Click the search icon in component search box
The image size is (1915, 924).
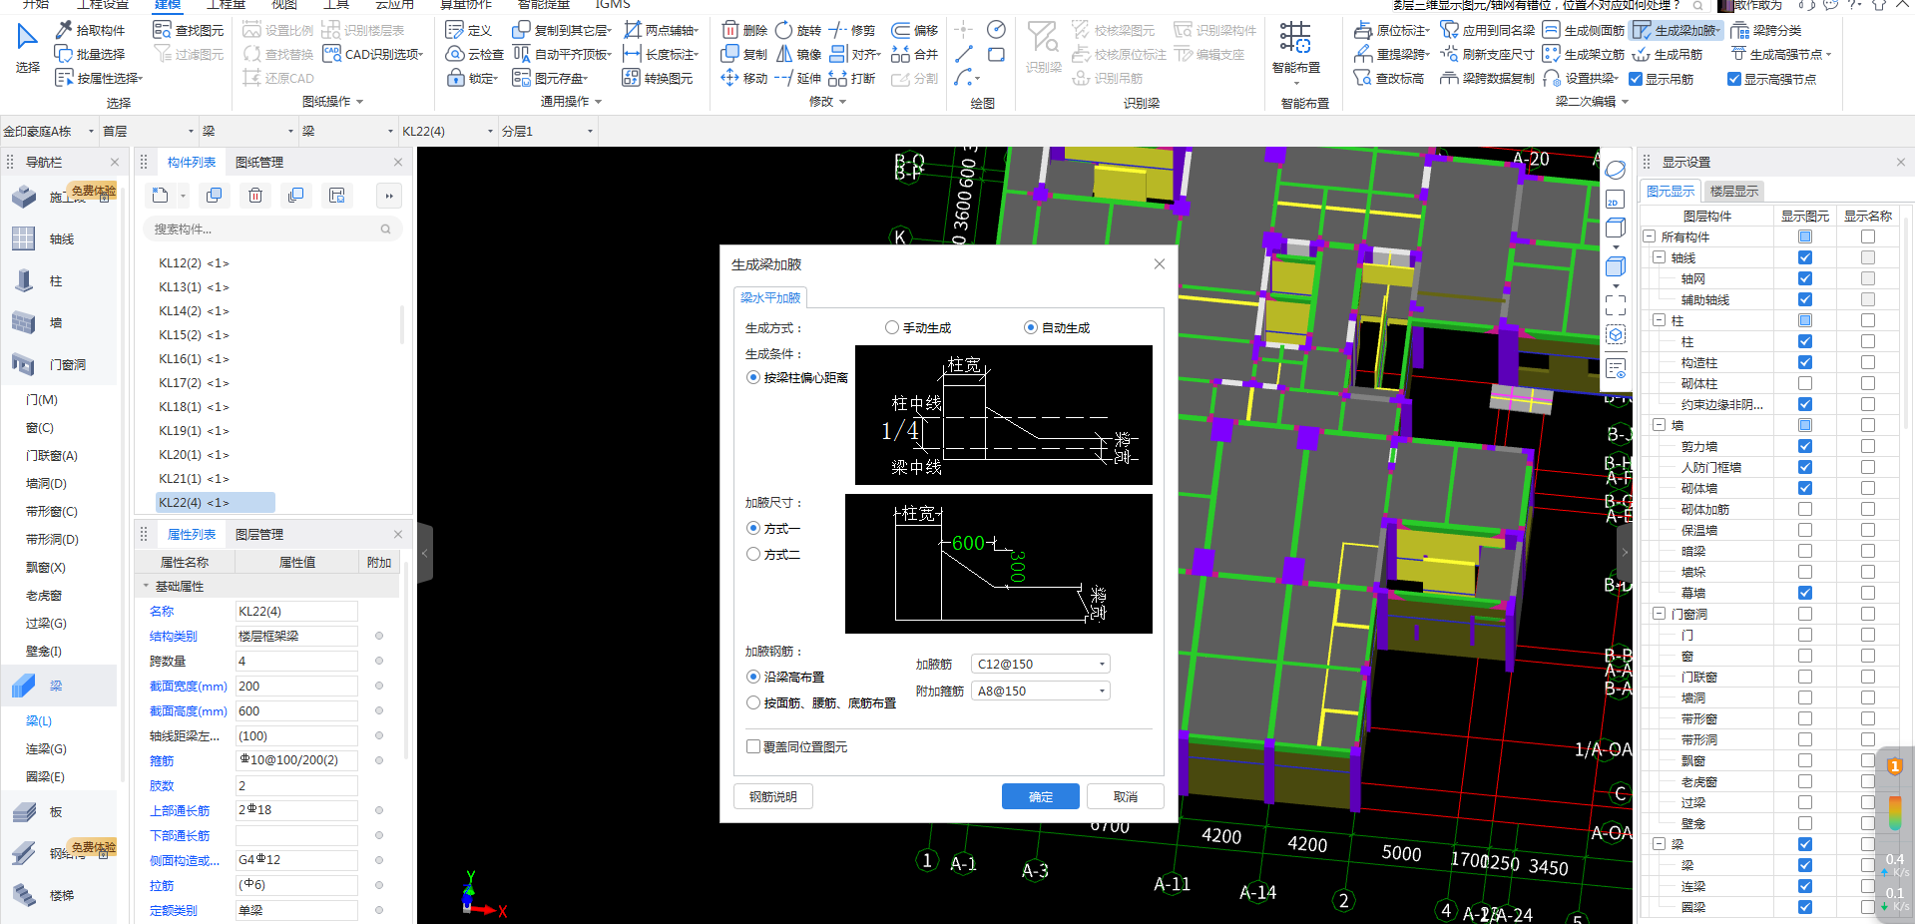coord(385,229)
